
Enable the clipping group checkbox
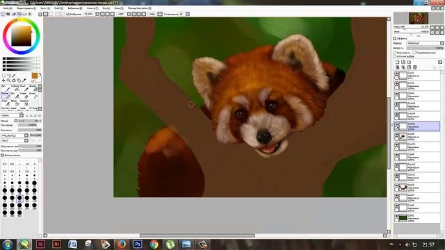(414, 53)
